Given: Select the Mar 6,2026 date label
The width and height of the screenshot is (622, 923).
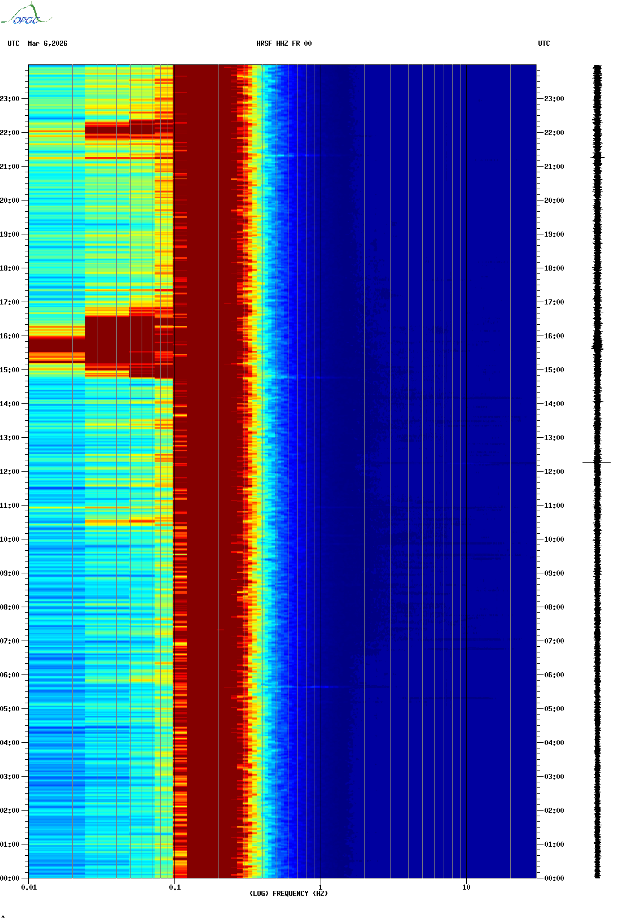Looking at the screenshot, I should click(47, 43).
